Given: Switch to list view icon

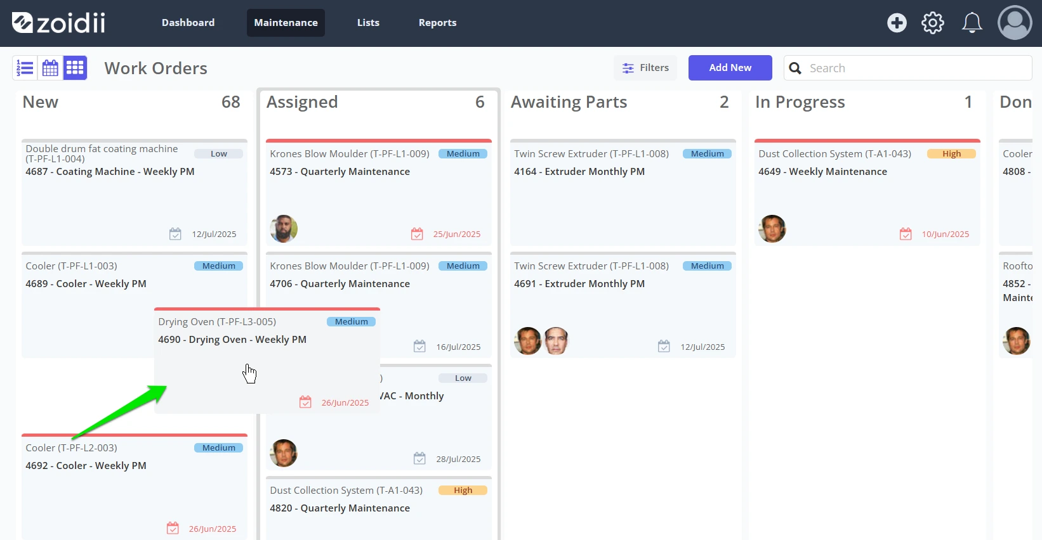Looking at the screenshot, I should click(x=25, y=68).
